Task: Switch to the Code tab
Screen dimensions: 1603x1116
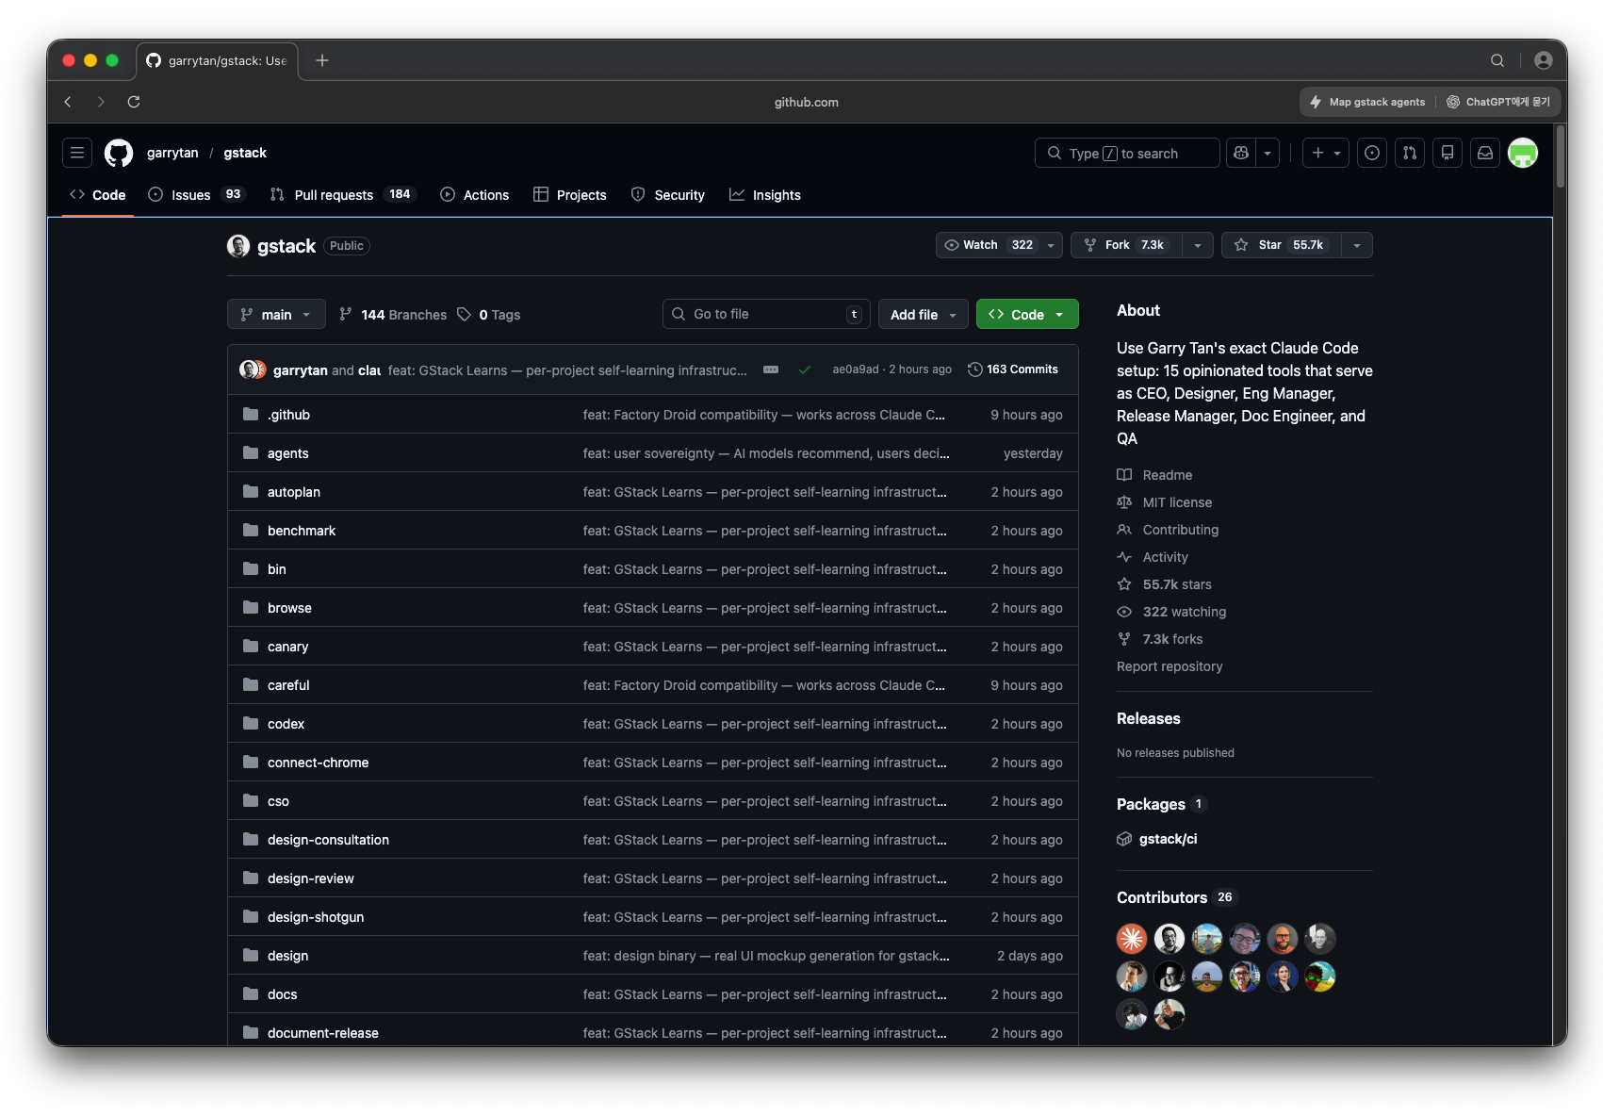Action: point(97,195)
